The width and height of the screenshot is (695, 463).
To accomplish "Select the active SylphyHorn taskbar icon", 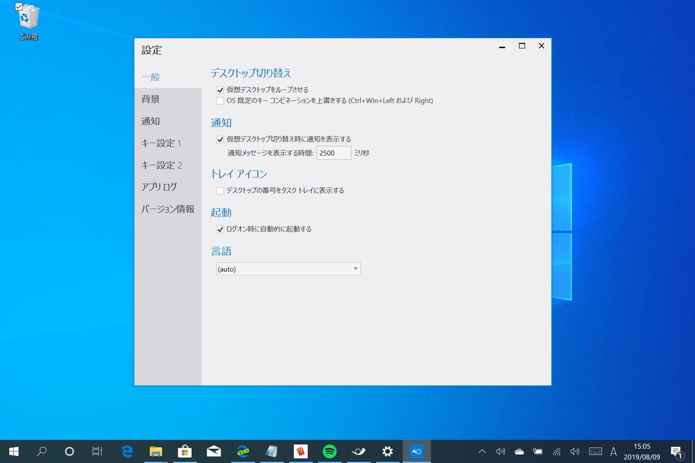I will point(416,451).
